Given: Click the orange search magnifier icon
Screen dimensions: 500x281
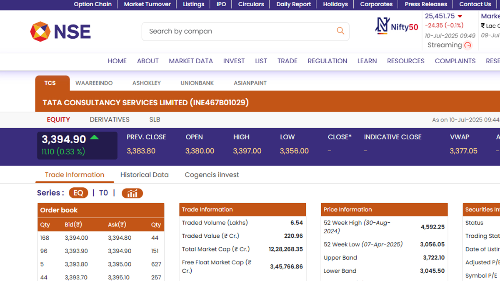Looking at the screenshot, I should [340, 31].
